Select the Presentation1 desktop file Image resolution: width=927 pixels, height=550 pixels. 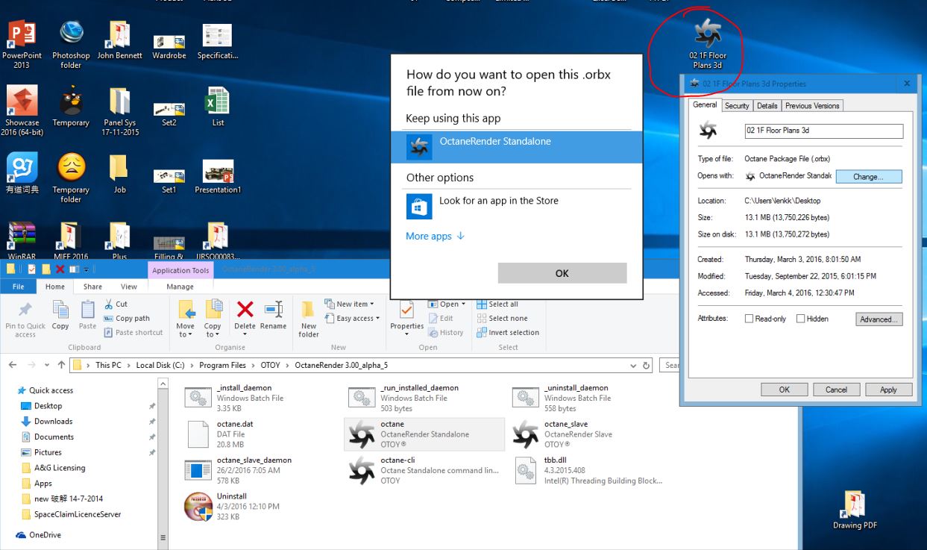218,178
